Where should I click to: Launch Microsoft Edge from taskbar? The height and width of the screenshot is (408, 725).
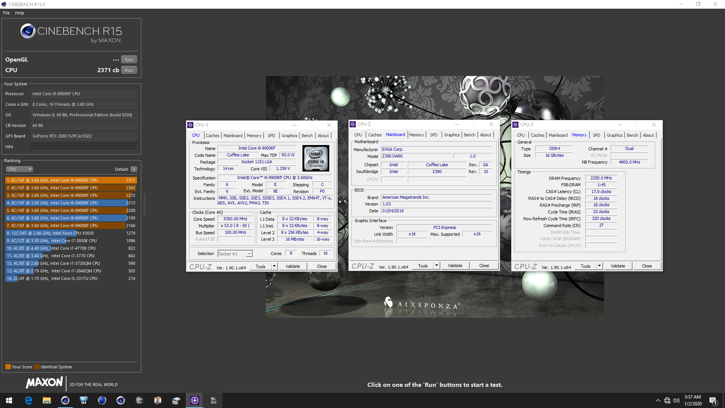pos(28,400)
